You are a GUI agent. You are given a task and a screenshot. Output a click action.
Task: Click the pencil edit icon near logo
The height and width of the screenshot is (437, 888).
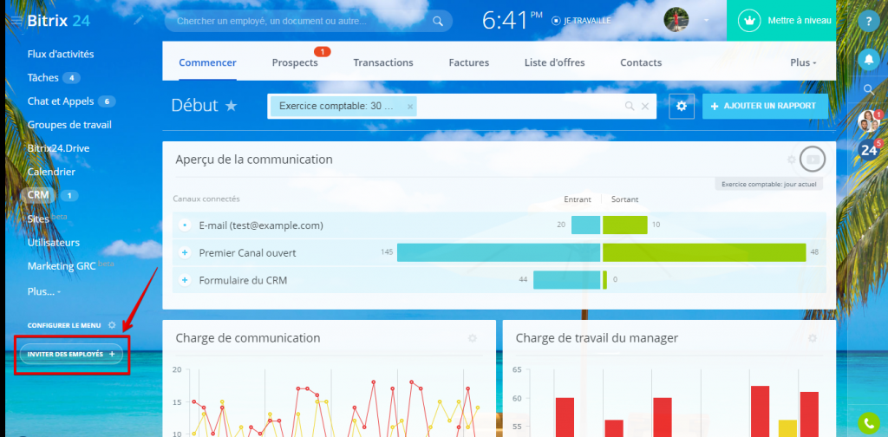(x=139, y=21)
